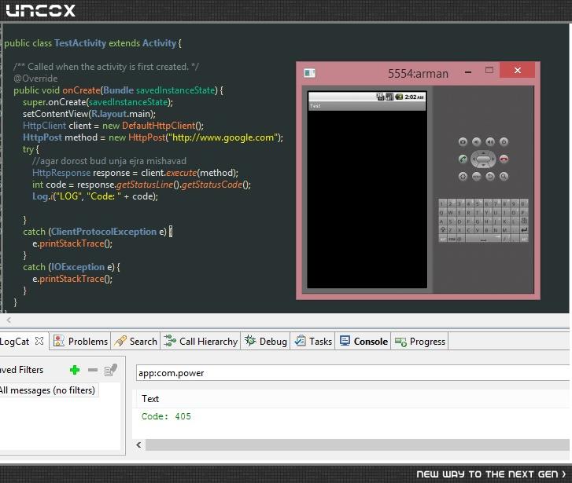
Task: Minimize the 5554:arman emulator window
Action: (x=468, y=72)
